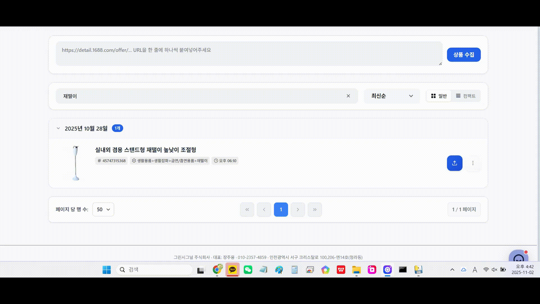Click the previous page arrow
540x304 pixels.
[264, 209]
